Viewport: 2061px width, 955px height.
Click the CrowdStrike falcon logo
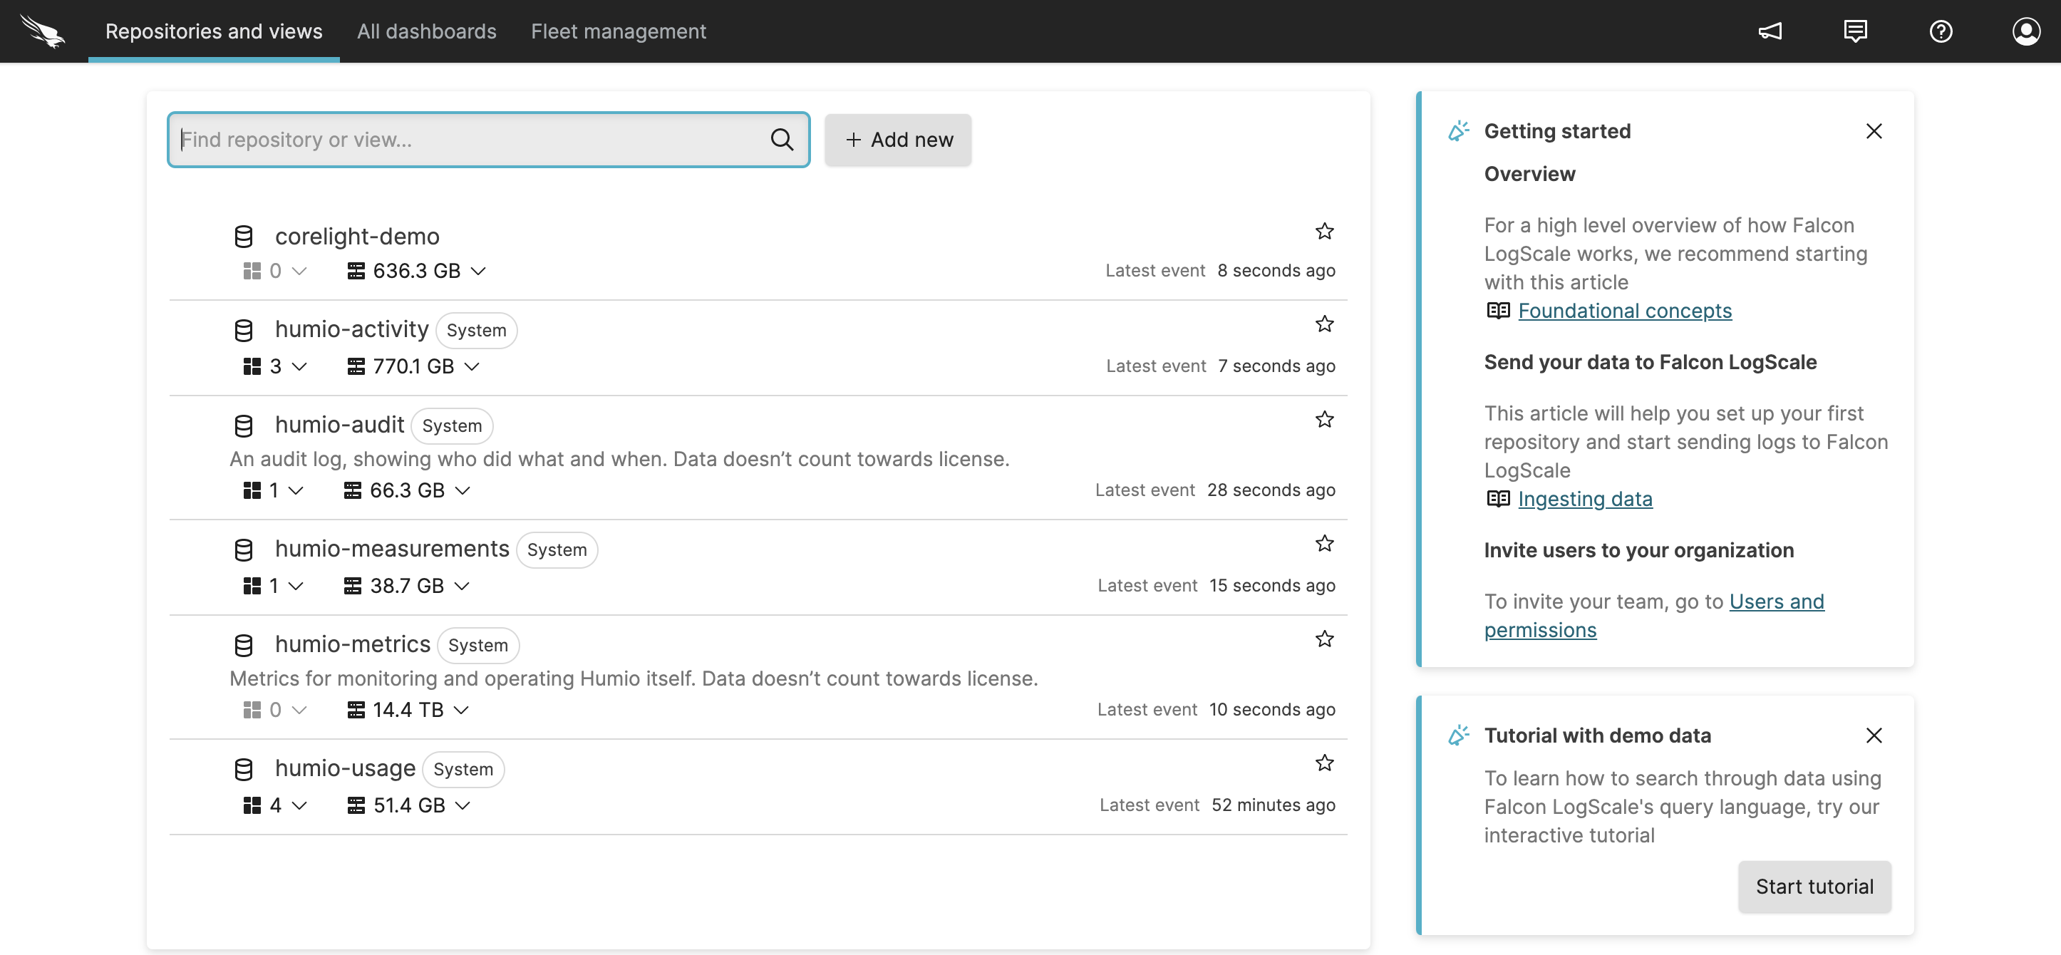point(43,31)
